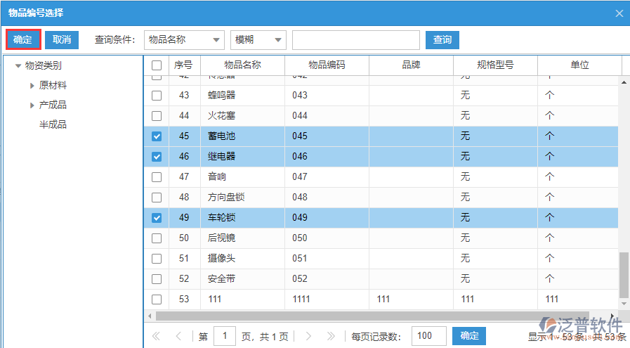The image size is (630, 348).
Task: Click the 蓄电池 name cell
Action: [x=243, y=136]
